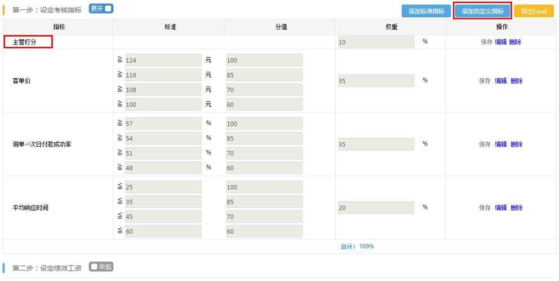559x281 pixels.
Task: Click the 添加自定义指标 button
Action: point(483,11)
